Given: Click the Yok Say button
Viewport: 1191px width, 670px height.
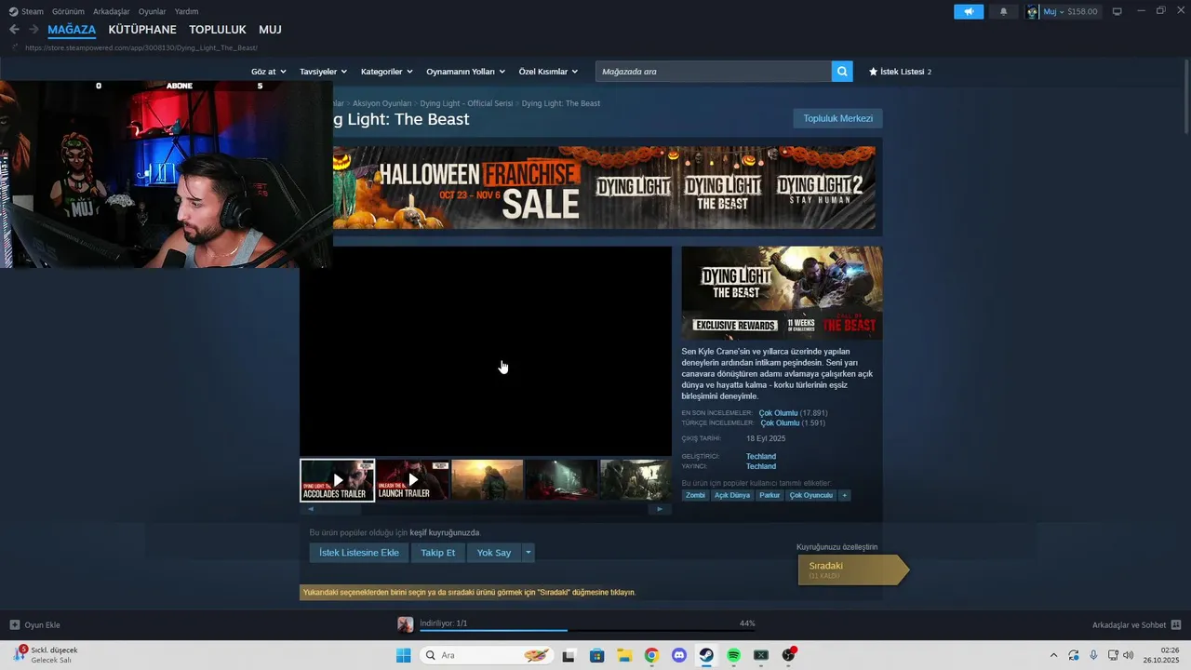Looking at the screenshot, I should [494, 553].
